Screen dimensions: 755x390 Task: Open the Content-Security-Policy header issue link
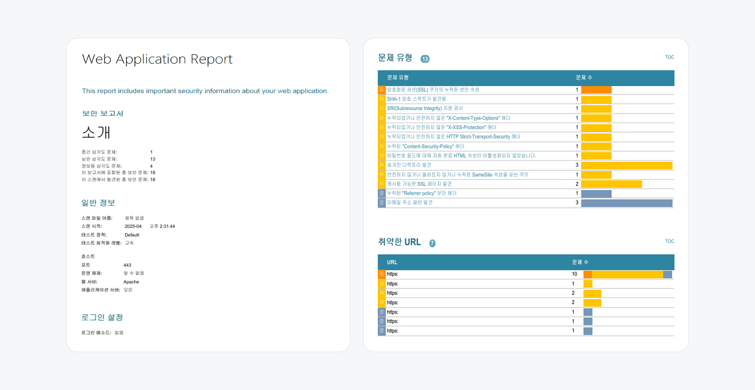coord(425,146)
